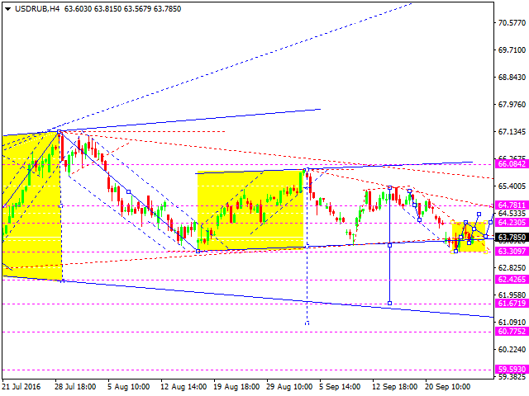529x396 pixels.
Task: Click the 68.8430 price scale value
Action: tap(512, 78)
